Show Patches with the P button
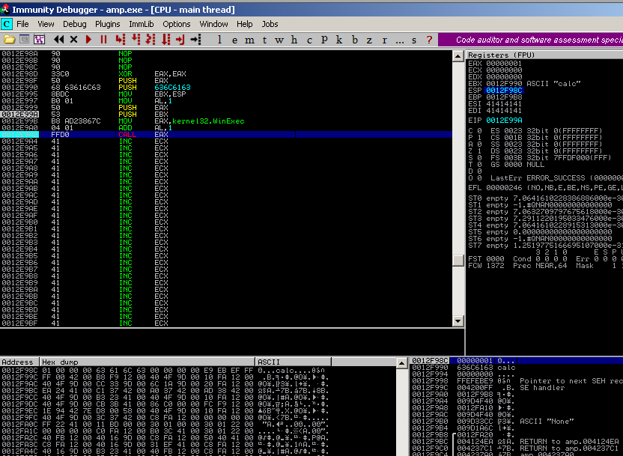Image resolution: width=623 pixels, height=456 pixels. click(324, 40)
